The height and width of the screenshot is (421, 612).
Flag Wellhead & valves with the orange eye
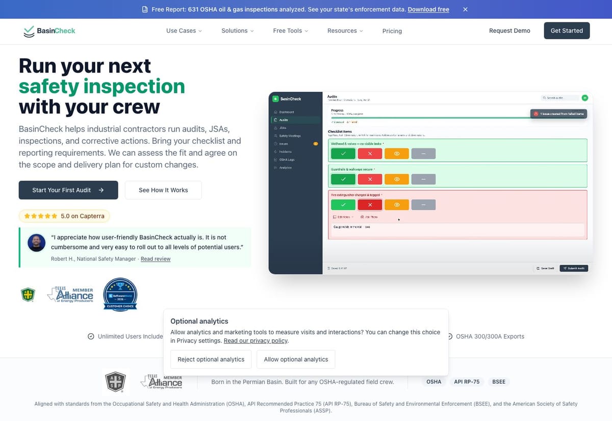[x=397, y=153]
